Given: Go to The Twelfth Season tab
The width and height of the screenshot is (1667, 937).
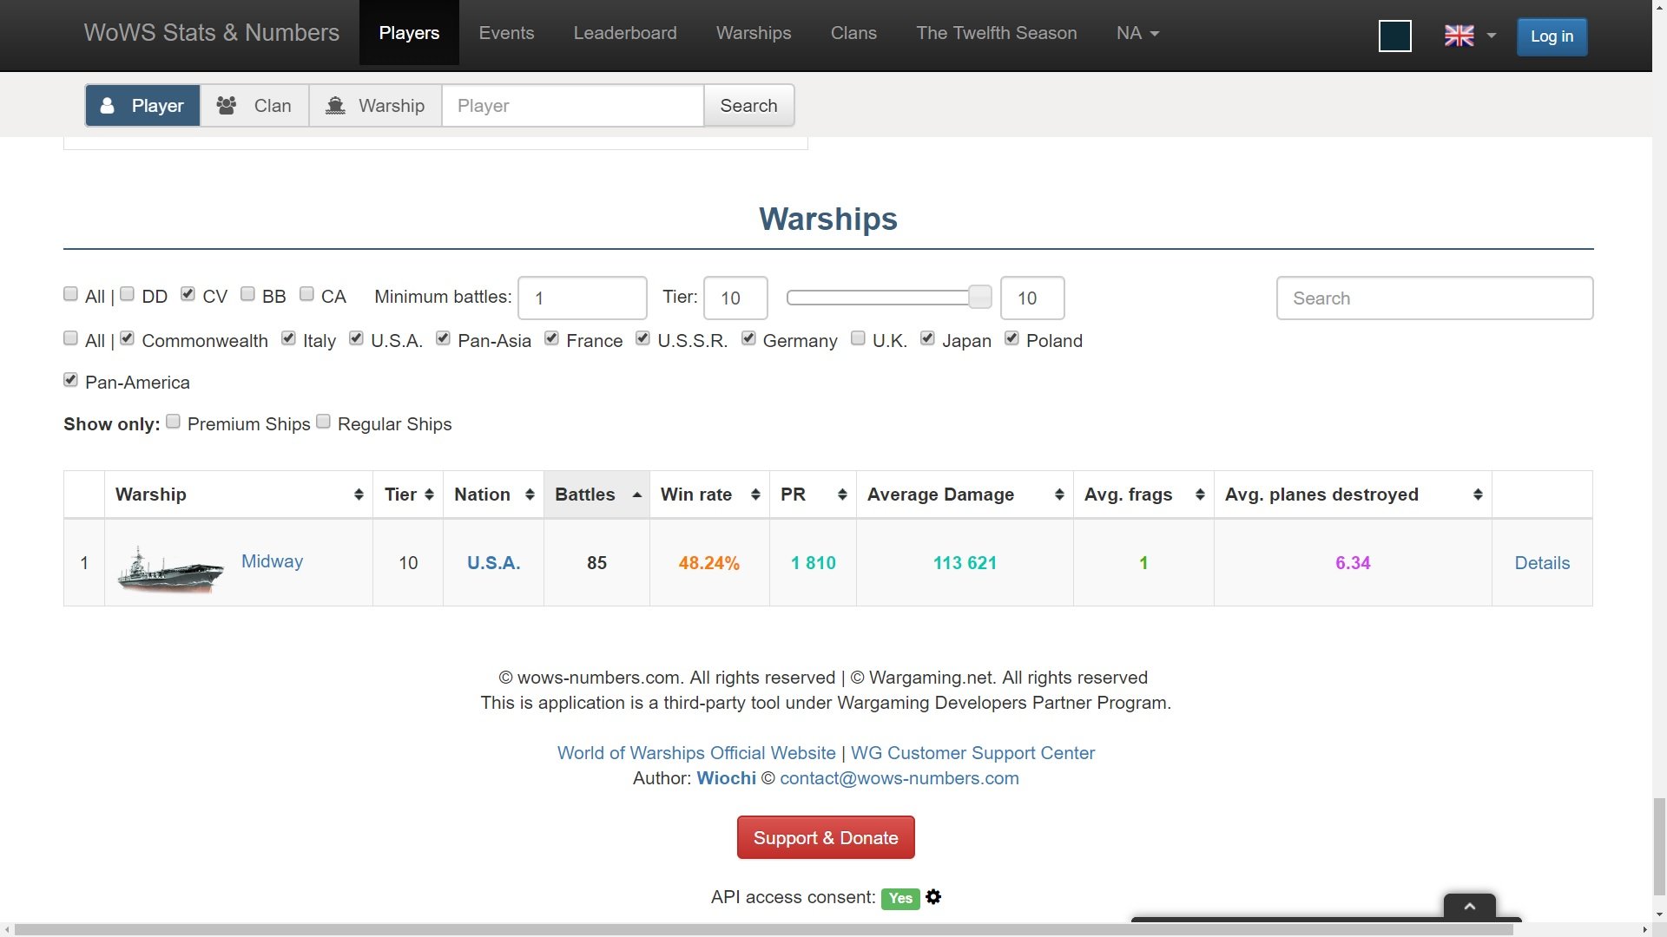Looking at the screenshot, I should coord(996,33).
